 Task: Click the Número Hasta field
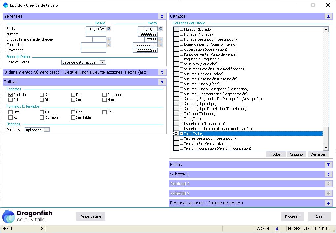(x=148, y=34)
